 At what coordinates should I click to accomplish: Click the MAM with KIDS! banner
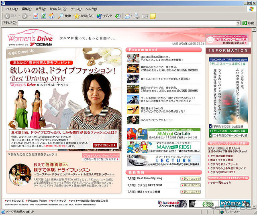163,147
